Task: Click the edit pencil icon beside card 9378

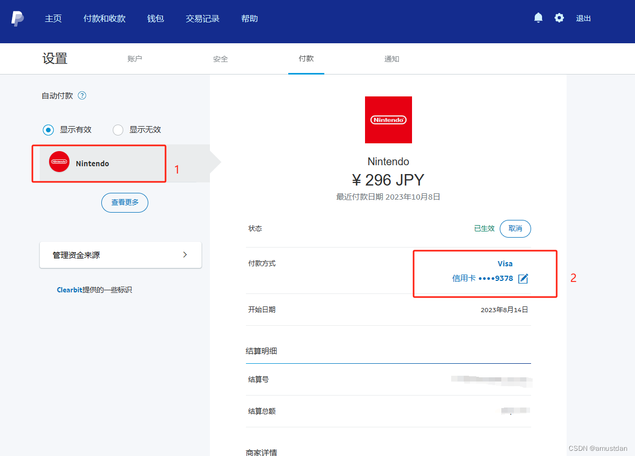Action: point(523,278)
